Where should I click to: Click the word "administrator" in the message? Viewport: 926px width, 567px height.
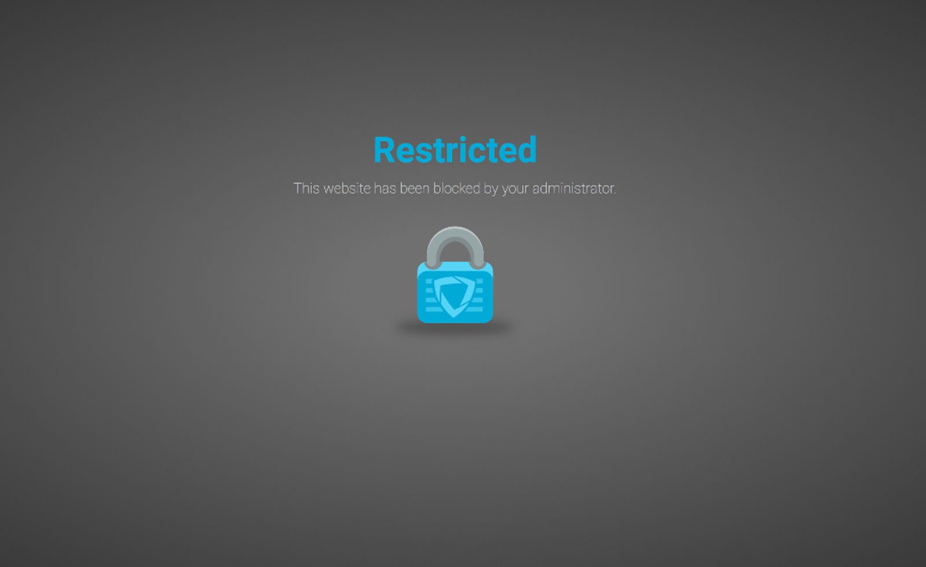pyautogui.click(x=573, y=188)
